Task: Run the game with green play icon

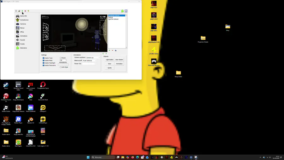Action: click(x=22, y=11)
